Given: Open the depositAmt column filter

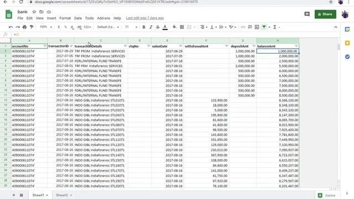Looking at the screenshot, I should (x=253, y=46).
